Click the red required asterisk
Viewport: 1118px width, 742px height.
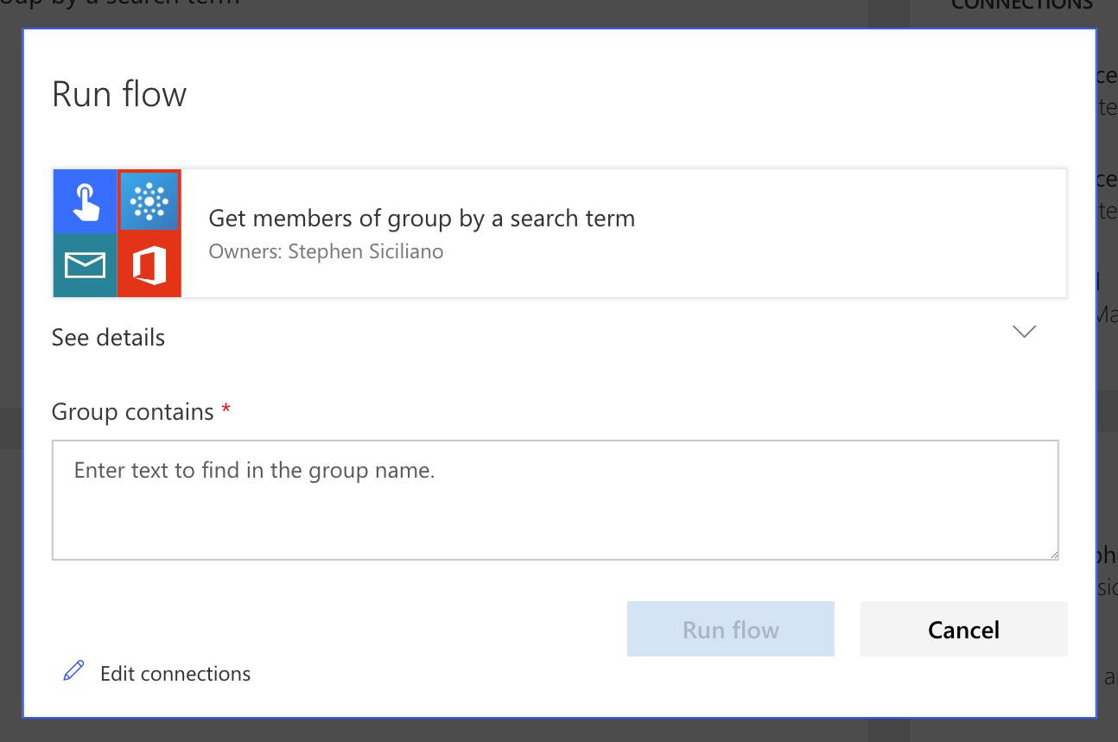226,409
